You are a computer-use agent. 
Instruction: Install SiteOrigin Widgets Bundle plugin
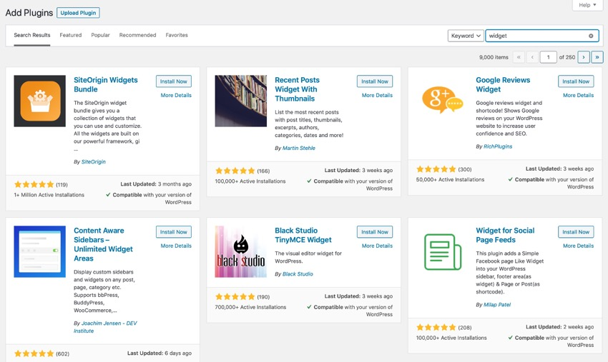pos(174,81)
